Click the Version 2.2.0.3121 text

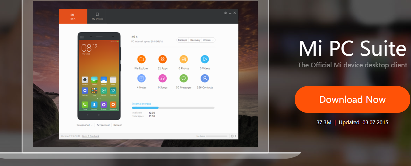coord(70,136)
